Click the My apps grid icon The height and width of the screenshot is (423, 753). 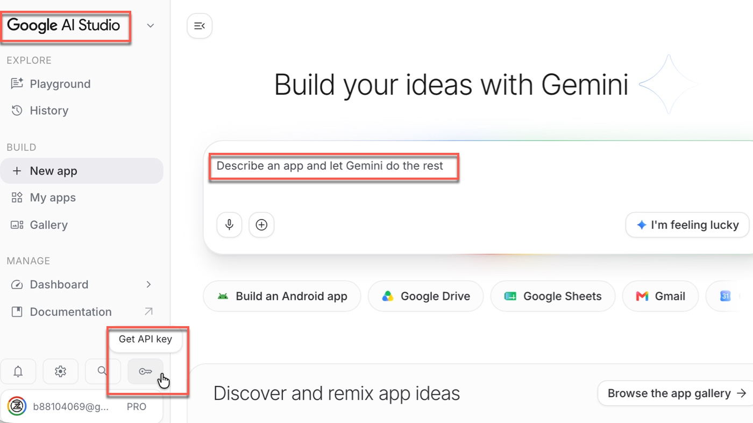[17, 198]
